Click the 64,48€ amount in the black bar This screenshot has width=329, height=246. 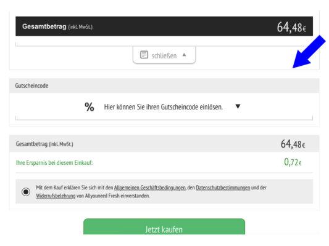pyautogui.click(x=291, y=28)
